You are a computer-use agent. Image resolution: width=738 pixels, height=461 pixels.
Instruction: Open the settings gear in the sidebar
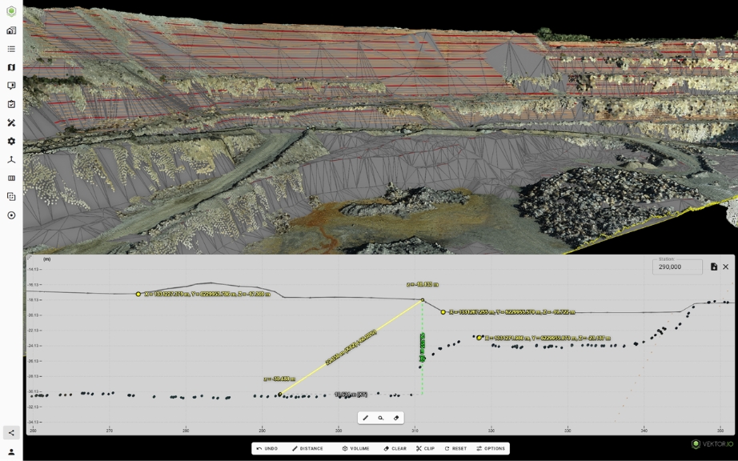click(11, 141)
